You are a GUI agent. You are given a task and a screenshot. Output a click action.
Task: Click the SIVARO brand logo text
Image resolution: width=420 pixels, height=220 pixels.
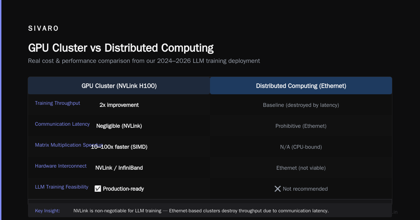(43, 29)
